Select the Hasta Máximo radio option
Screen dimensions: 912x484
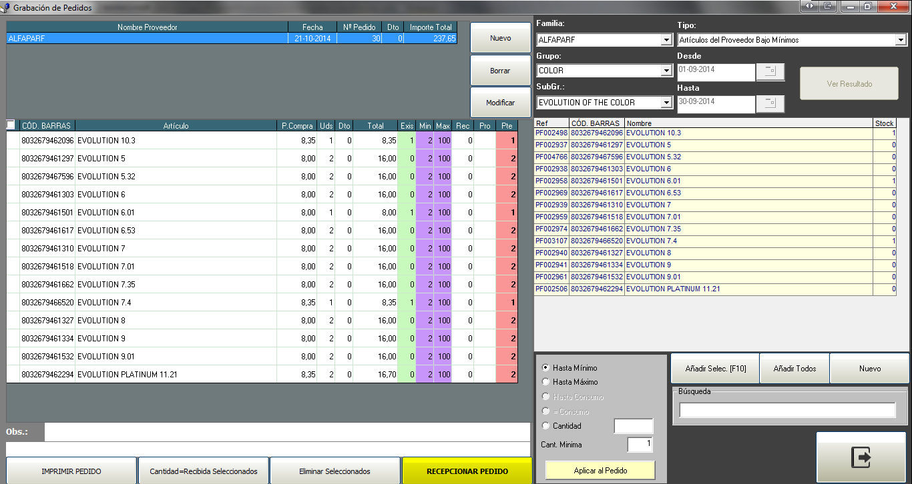click(546, 382)
